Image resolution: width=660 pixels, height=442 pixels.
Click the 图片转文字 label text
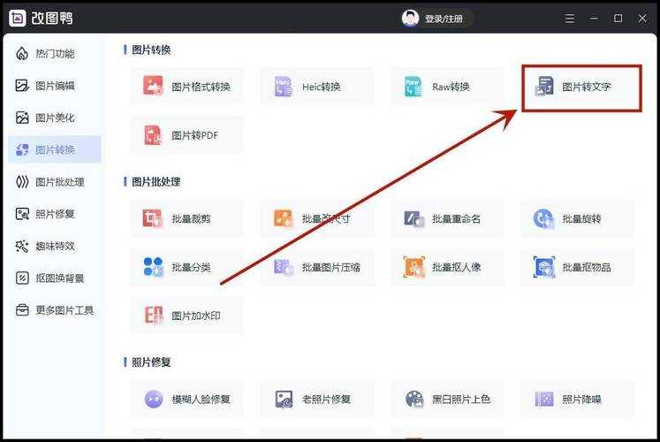[587, 87]
